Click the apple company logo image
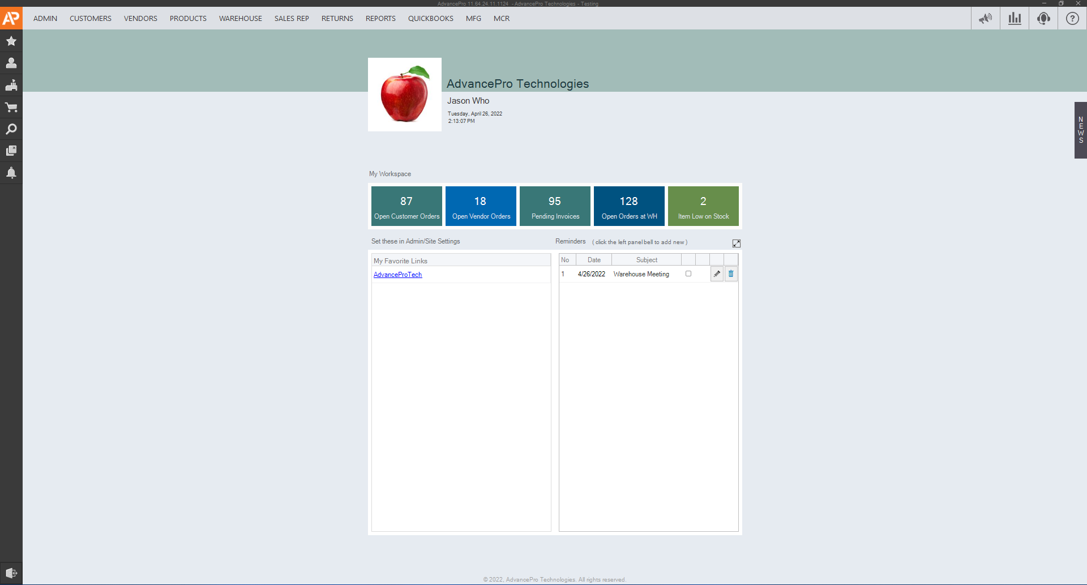 404,95
